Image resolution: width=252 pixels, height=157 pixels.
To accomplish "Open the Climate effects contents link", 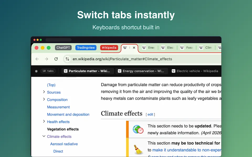I will click(x=59, y=137).
